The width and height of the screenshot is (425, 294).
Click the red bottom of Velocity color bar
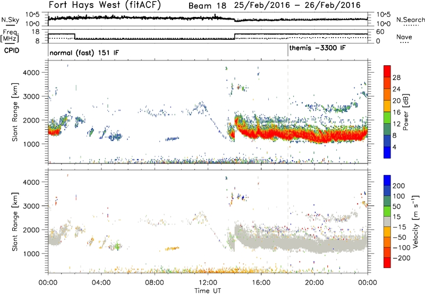point(387,263)
